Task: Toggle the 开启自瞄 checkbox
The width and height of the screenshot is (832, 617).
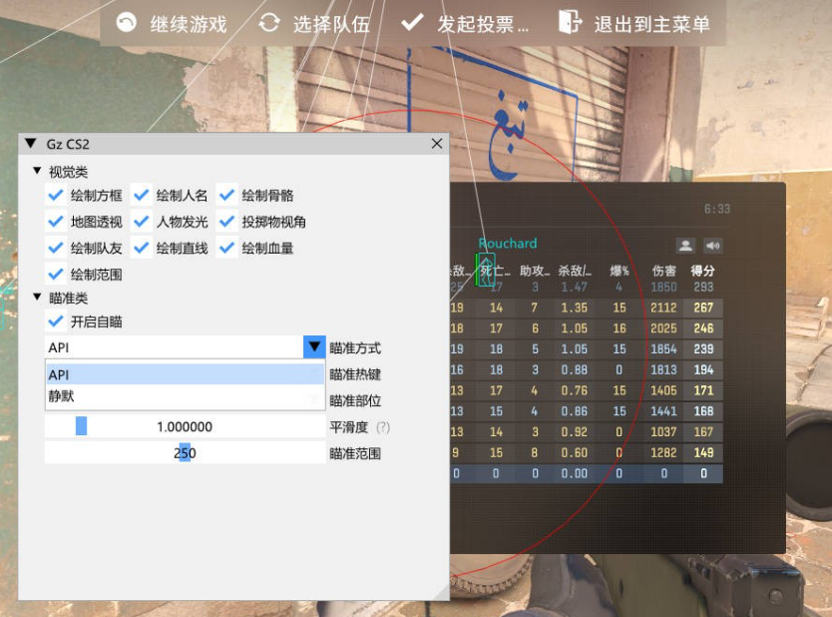Action: 55,321
